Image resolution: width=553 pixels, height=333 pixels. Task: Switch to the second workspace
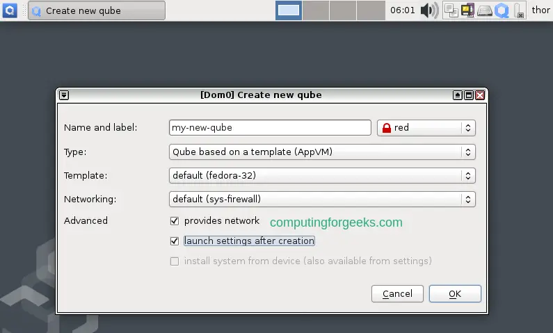pyautogui.click(x=316, y=10)
